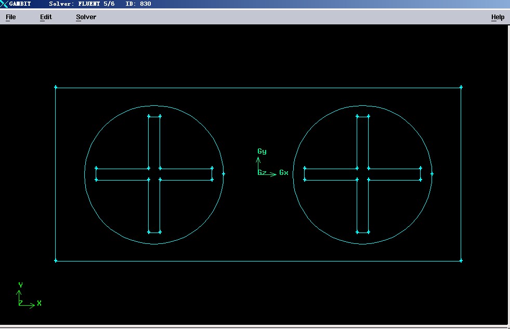Screen dimensions: 510x329
Task: Select top-left vertex of left cross's upper arm
Action: click(149, 116)
